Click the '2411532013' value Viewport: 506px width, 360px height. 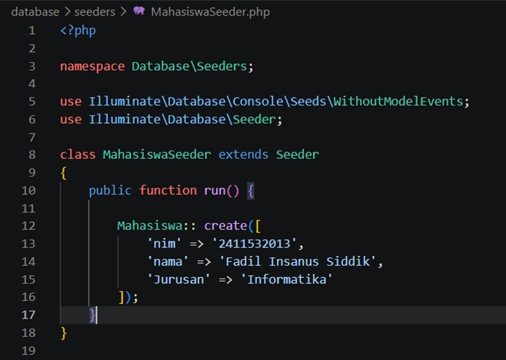254,244
